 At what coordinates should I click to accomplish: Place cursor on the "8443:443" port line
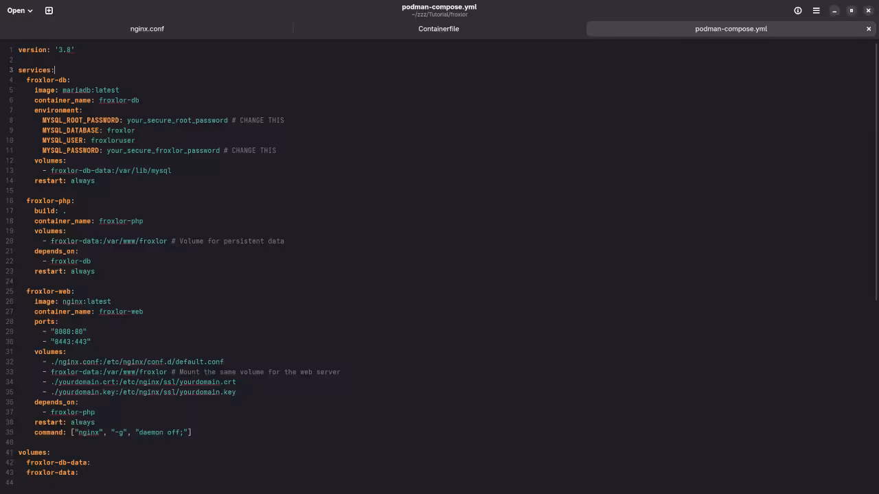coord(70,342)
